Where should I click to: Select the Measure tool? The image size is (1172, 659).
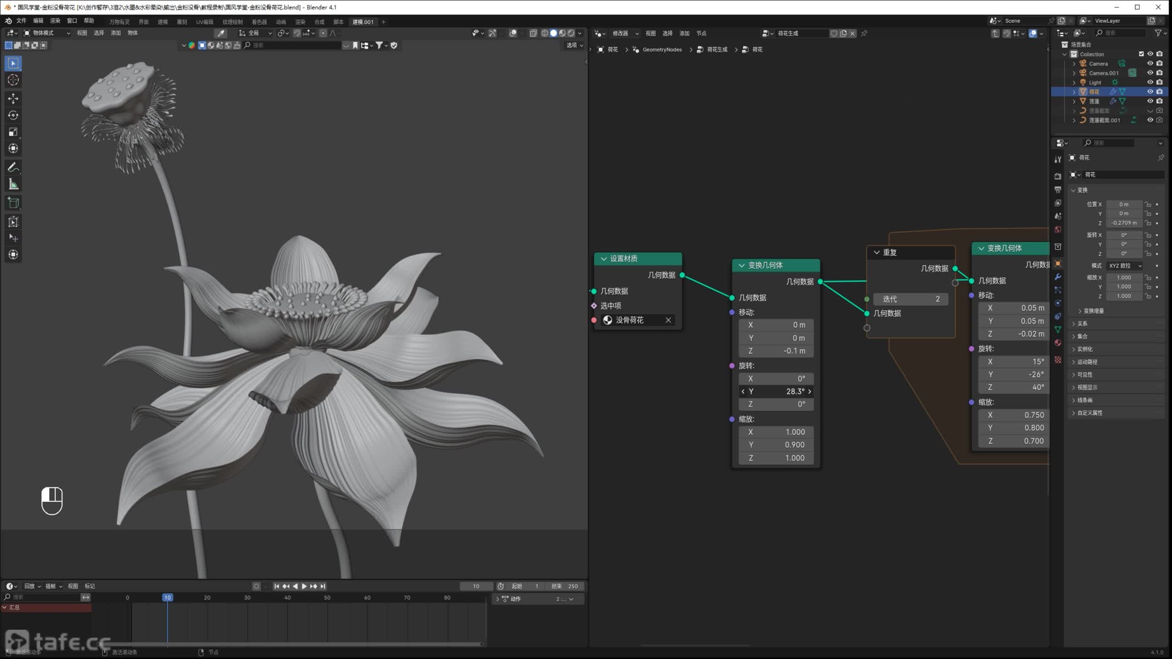[x=13, y=184]
